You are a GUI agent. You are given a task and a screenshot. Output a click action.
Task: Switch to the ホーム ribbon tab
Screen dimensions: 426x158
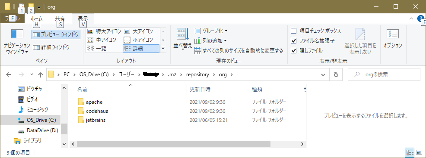[x=36, y=19]
